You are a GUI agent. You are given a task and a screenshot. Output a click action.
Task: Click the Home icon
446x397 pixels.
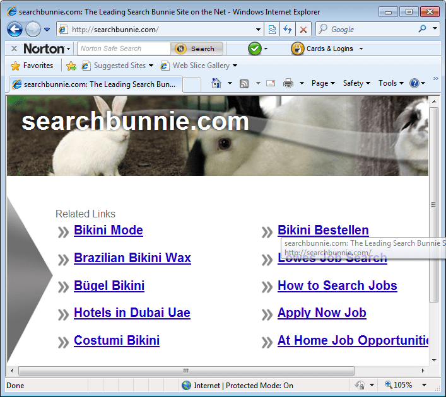point(216,83)
